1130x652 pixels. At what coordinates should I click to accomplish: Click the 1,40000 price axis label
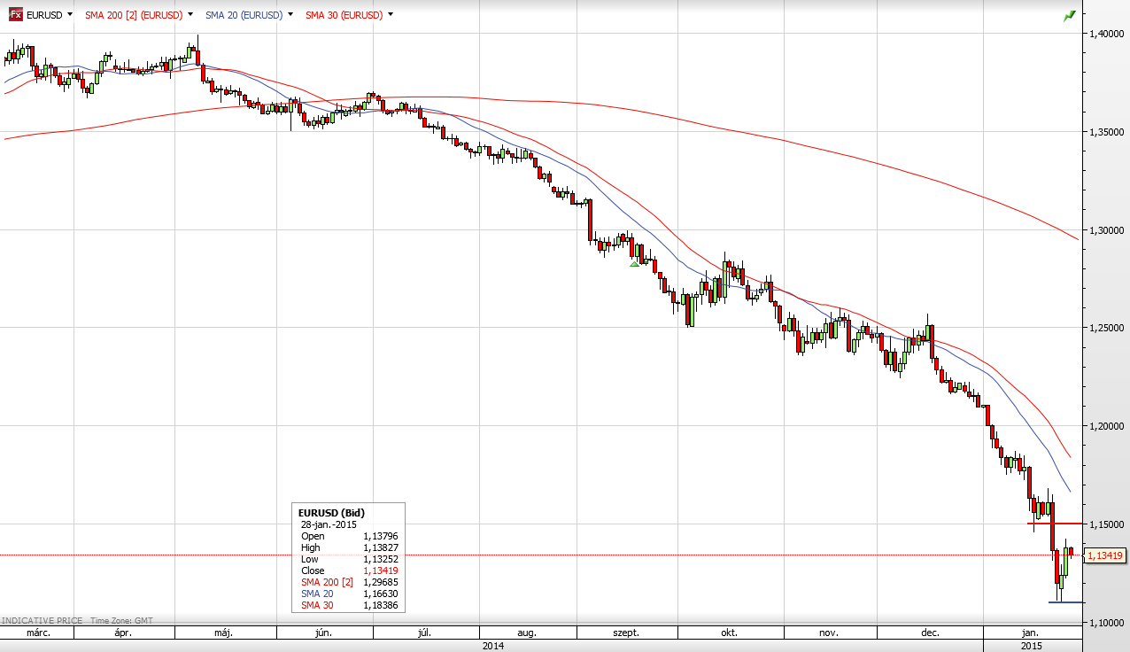[x=1107, y=34]
